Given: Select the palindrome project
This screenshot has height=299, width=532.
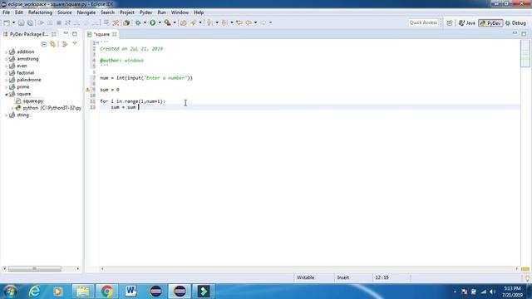Looking at the screenshot, I should (29, 80).
